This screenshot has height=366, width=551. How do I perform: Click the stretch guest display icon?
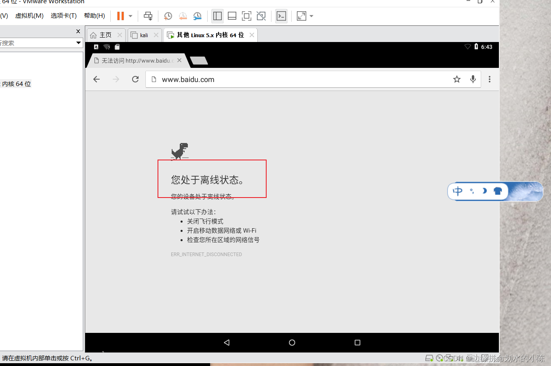pyautogui.click(x=301, y=16)
